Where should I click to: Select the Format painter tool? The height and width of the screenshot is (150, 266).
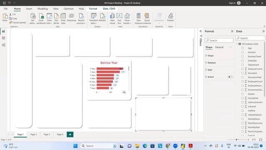tap(17, 22)
